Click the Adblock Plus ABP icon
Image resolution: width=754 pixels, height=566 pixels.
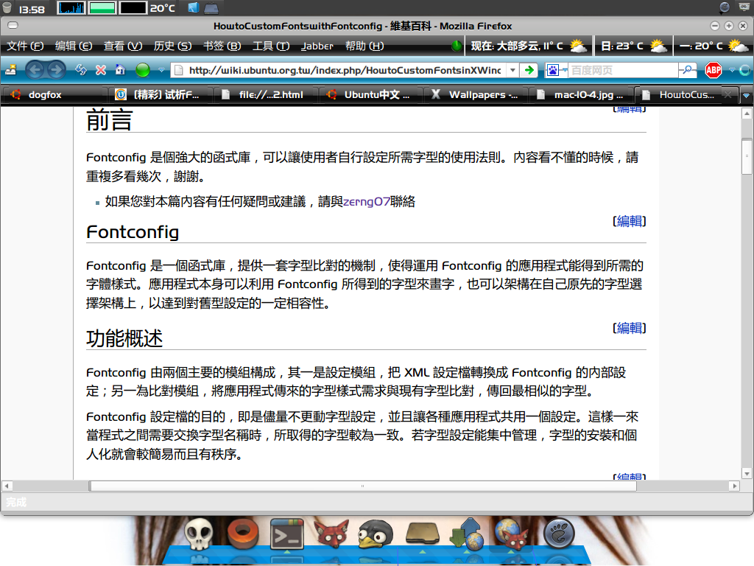pos(713,70)
